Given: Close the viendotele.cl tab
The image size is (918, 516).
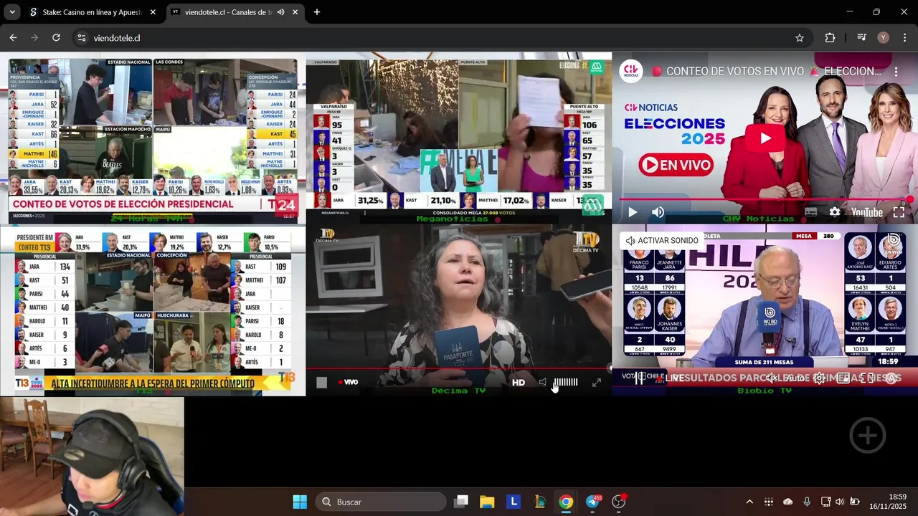Looking at the screenshot, I should tap(295, 12).
